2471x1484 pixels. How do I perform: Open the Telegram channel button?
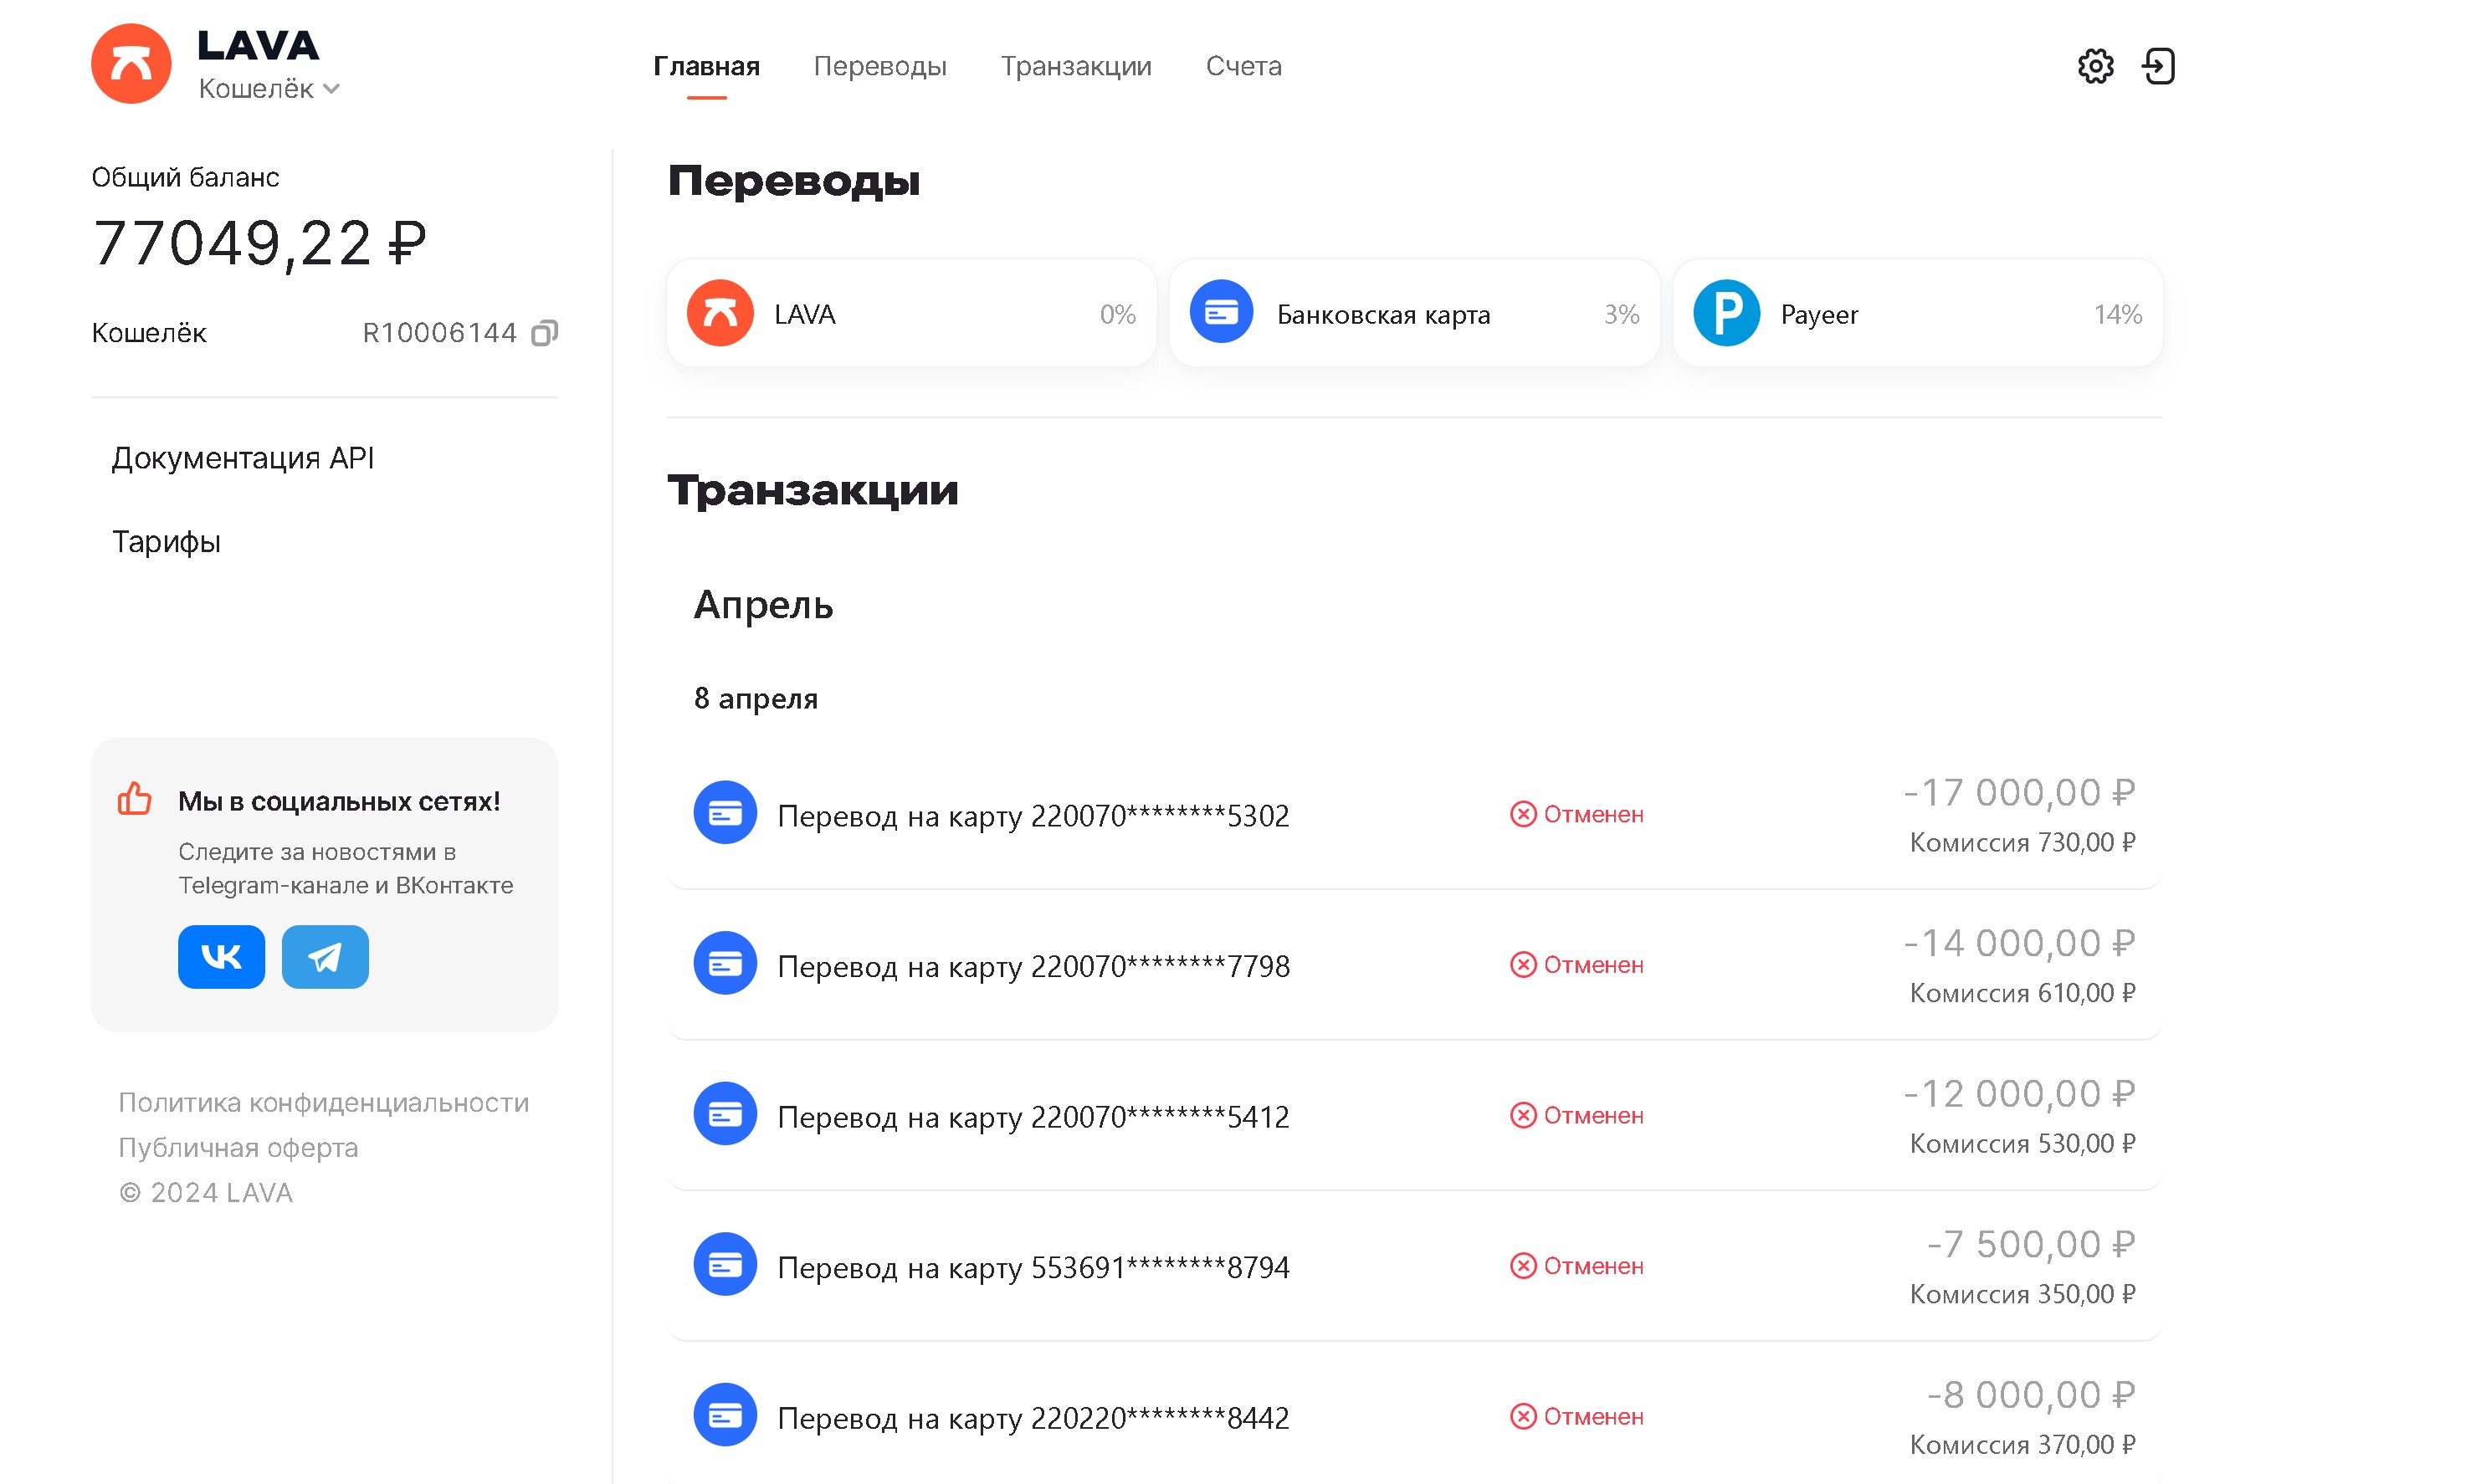coord(325,957)
